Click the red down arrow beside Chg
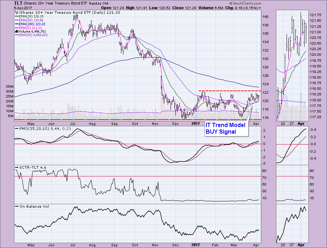The width and height of the screenshot is (327, 248). point(260,7)
